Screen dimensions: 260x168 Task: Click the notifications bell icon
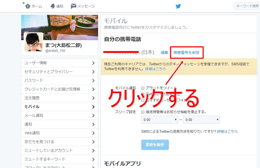[x=52, y=6]
